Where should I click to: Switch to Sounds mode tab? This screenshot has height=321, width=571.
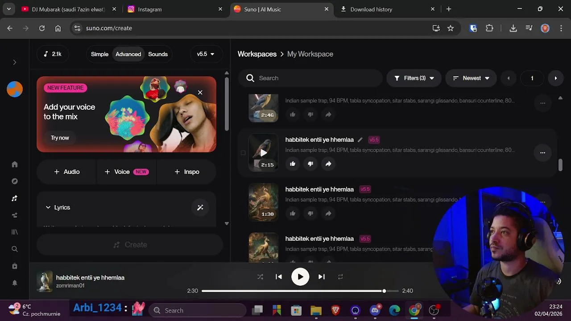(158, 54)
